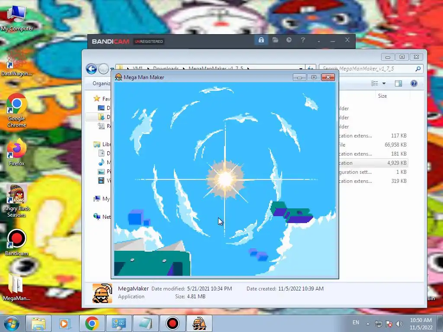Select file row sized 66,958 KB
Screen dimensions: 443x332
pyautogui.click(x=373, y=144)
